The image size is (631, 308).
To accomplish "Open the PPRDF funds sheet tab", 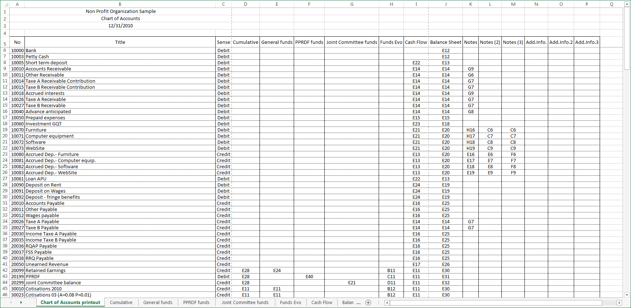I will point(196,303).
